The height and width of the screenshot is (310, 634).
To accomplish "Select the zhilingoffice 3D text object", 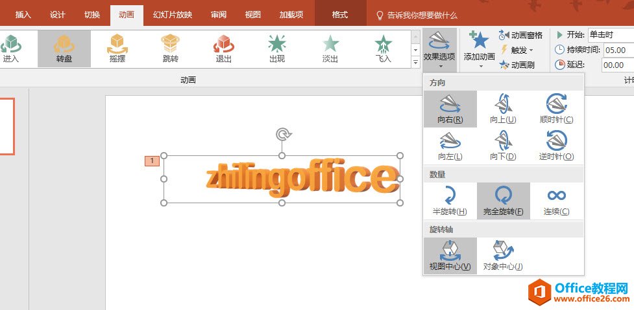I will point(302,179).
